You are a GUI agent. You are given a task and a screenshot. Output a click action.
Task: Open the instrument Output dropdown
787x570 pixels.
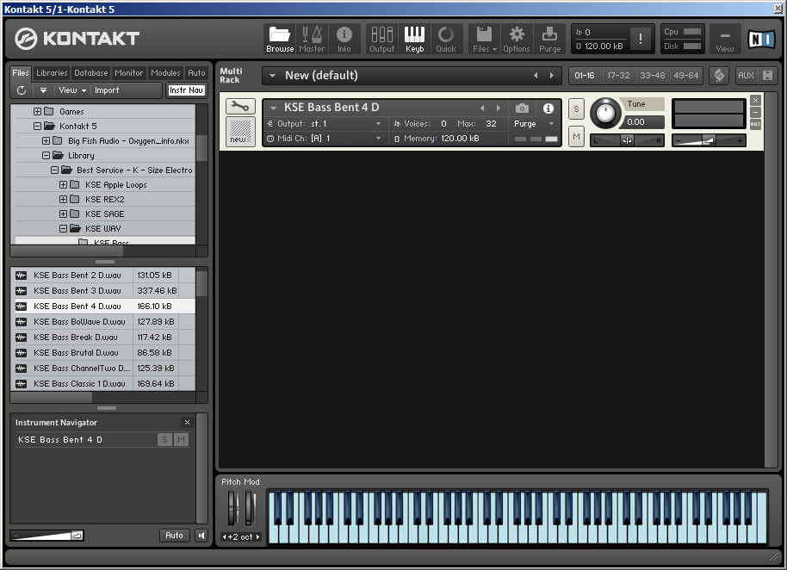click(x=325, y=123)
